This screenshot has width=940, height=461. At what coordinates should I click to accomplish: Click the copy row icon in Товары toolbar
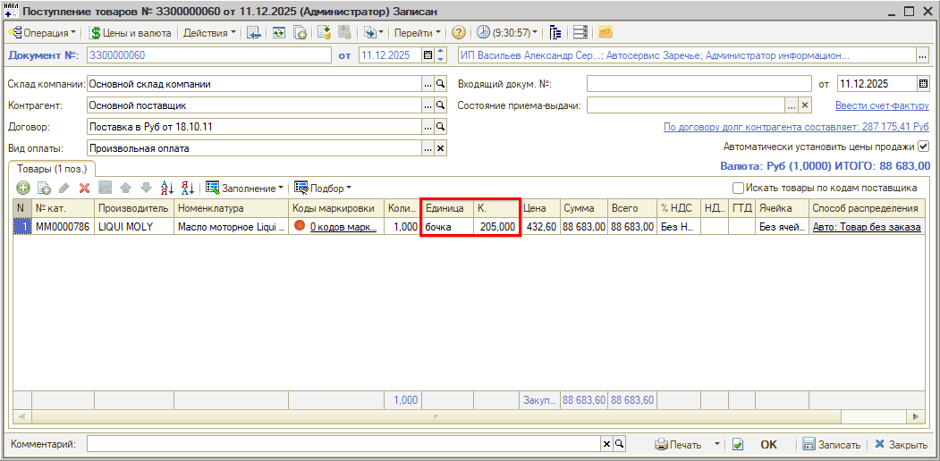[x=43, y=189]
